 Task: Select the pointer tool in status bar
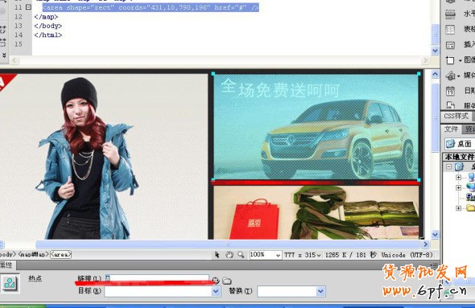pos(217,255)
